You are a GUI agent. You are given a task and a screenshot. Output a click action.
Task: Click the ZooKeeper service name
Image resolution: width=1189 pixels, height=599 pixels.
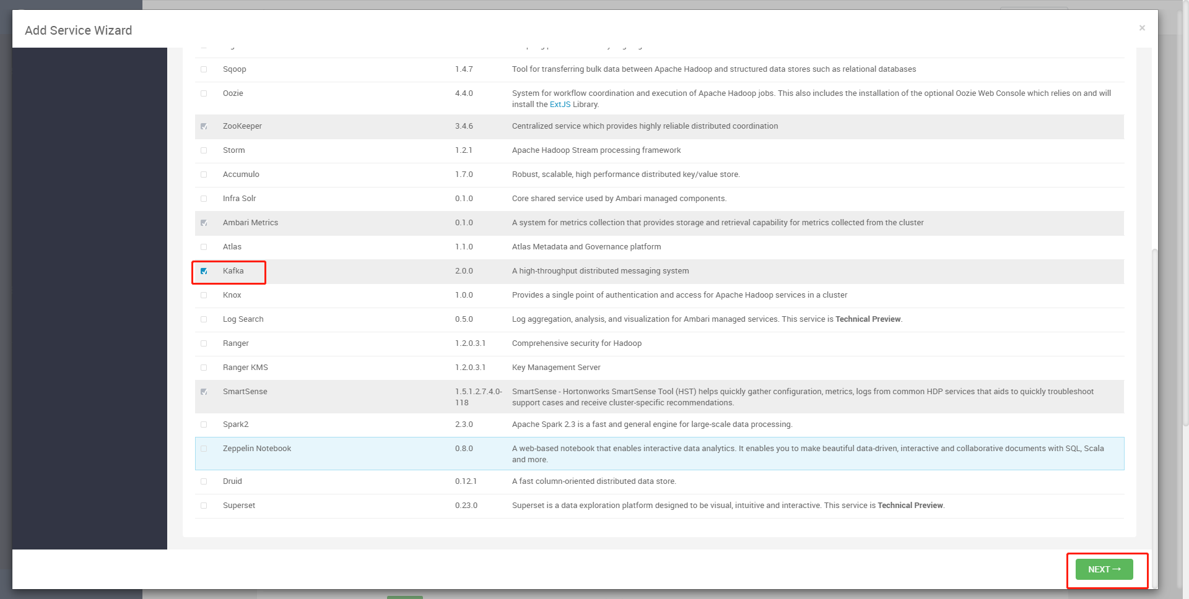tap(242, 126)
